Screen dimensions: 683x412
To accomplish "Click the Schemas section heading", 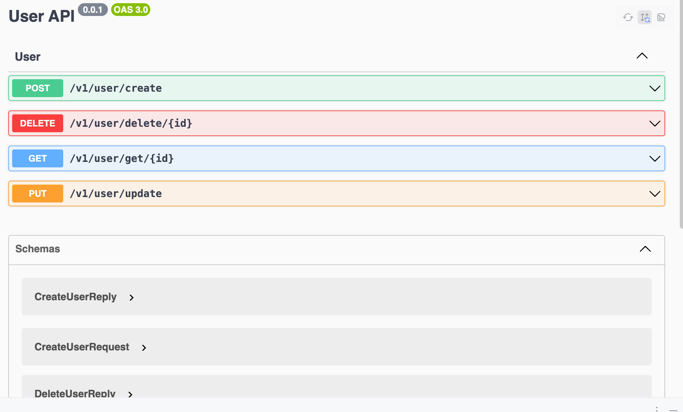I will point(38,249).
